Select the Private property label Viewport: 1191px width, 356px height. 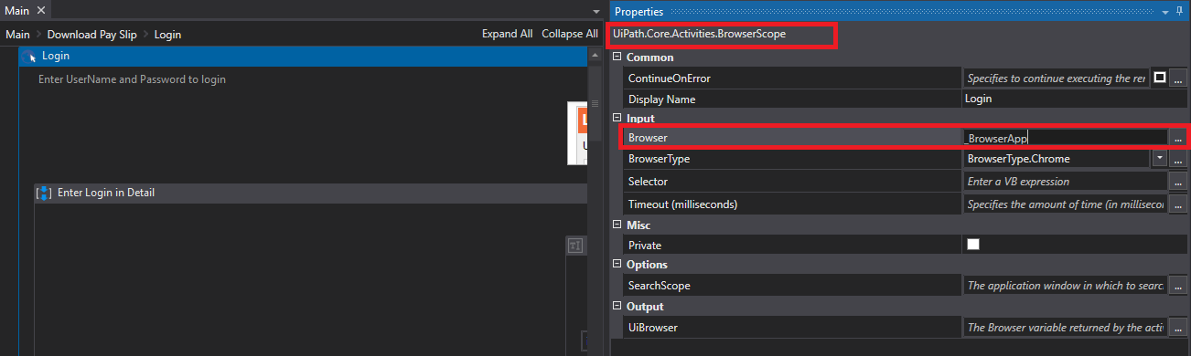pos(645,245)
